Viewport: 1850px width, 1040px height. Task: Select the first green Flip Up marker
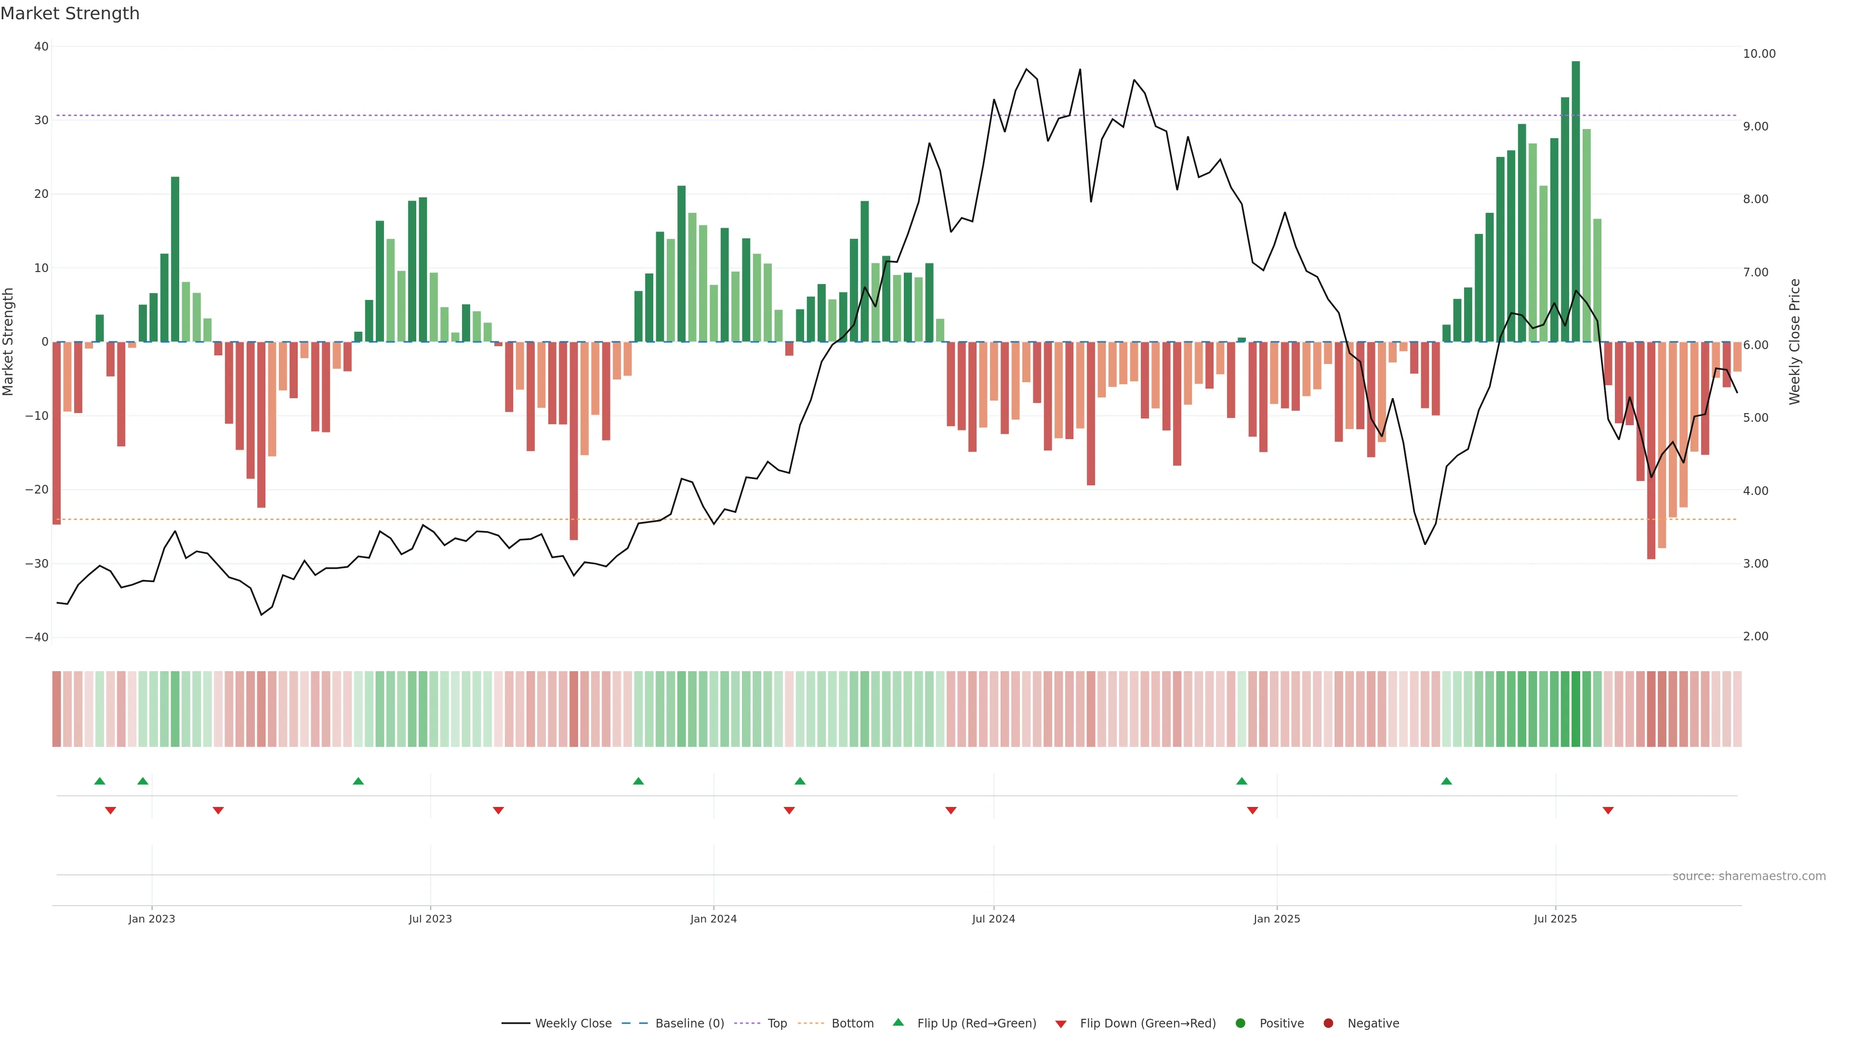pyautogui.click(x=100, y=781)
